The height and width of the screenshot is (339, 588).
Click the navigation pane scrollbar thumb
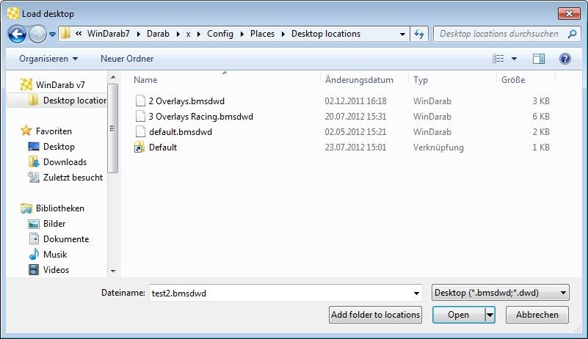[x=113, y=128]
